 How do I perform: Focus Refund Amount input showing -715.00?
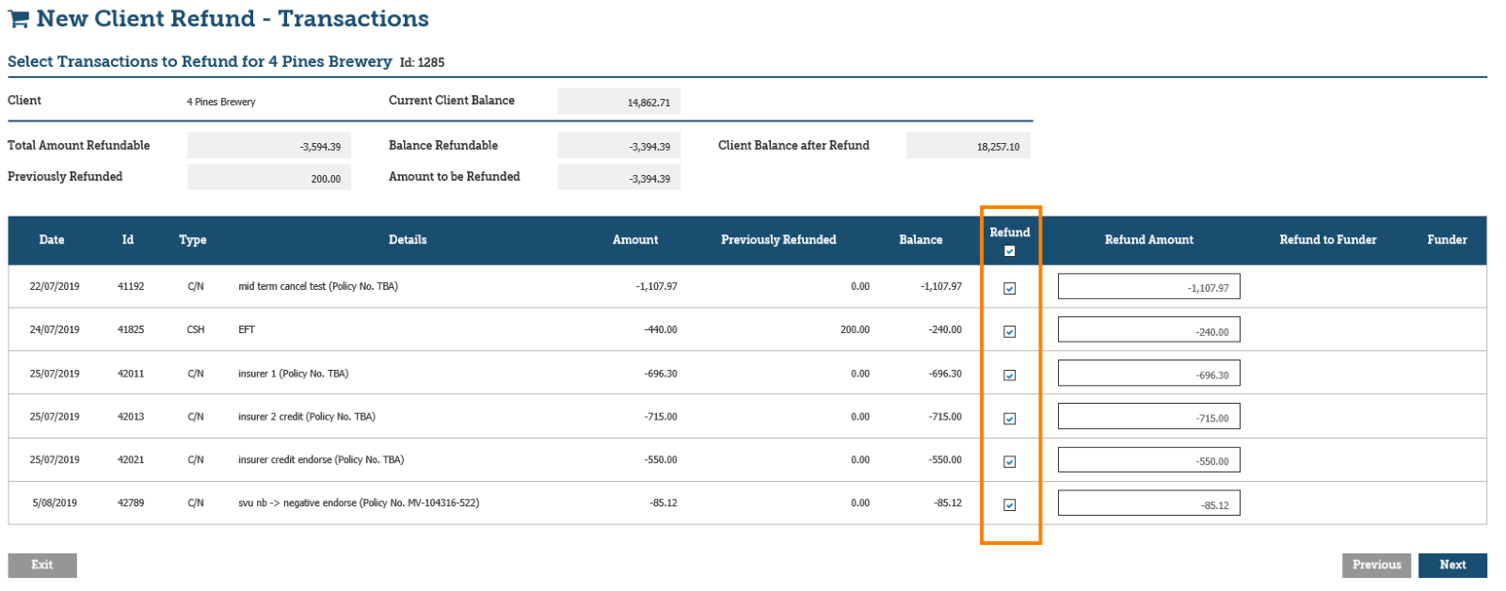[1148, 417]
